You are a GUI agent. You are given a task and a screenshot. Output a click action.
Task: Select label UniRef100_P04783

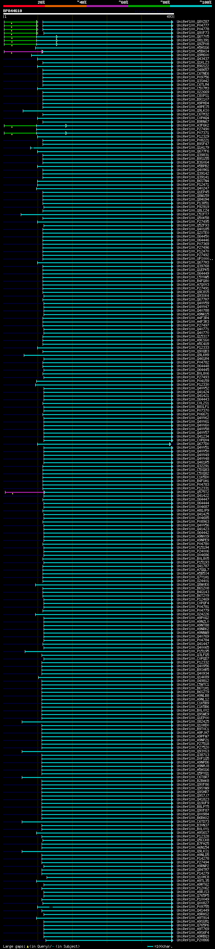192,484
